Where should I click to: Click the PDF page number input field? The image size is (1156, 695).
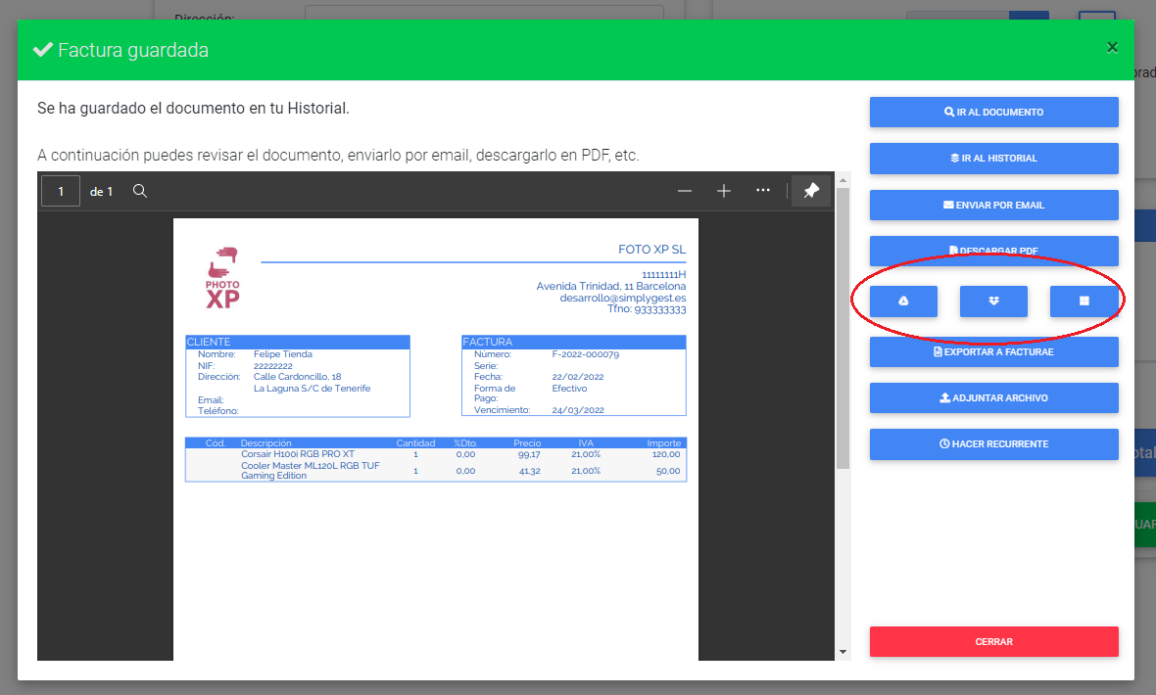point(61,190)
